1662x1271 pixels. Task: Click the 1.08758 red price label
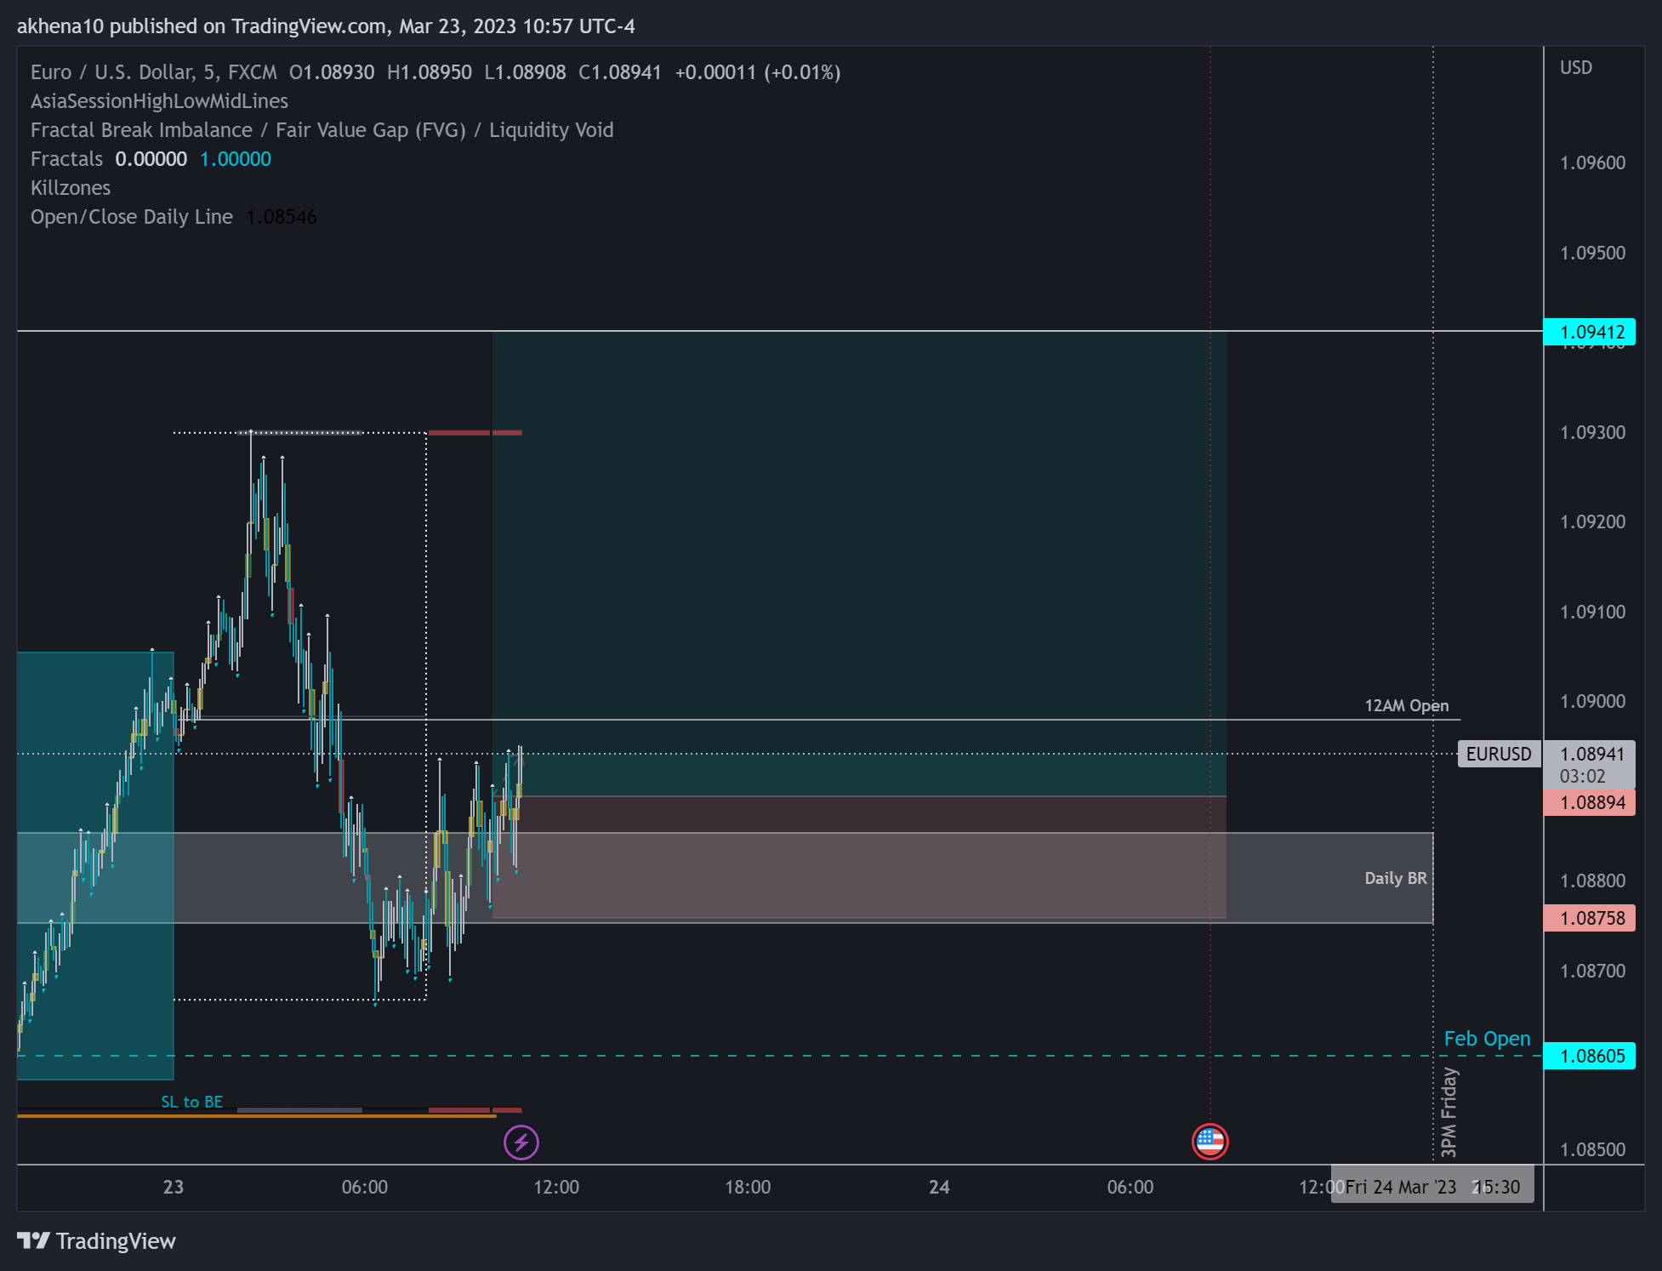(1589, 918)
